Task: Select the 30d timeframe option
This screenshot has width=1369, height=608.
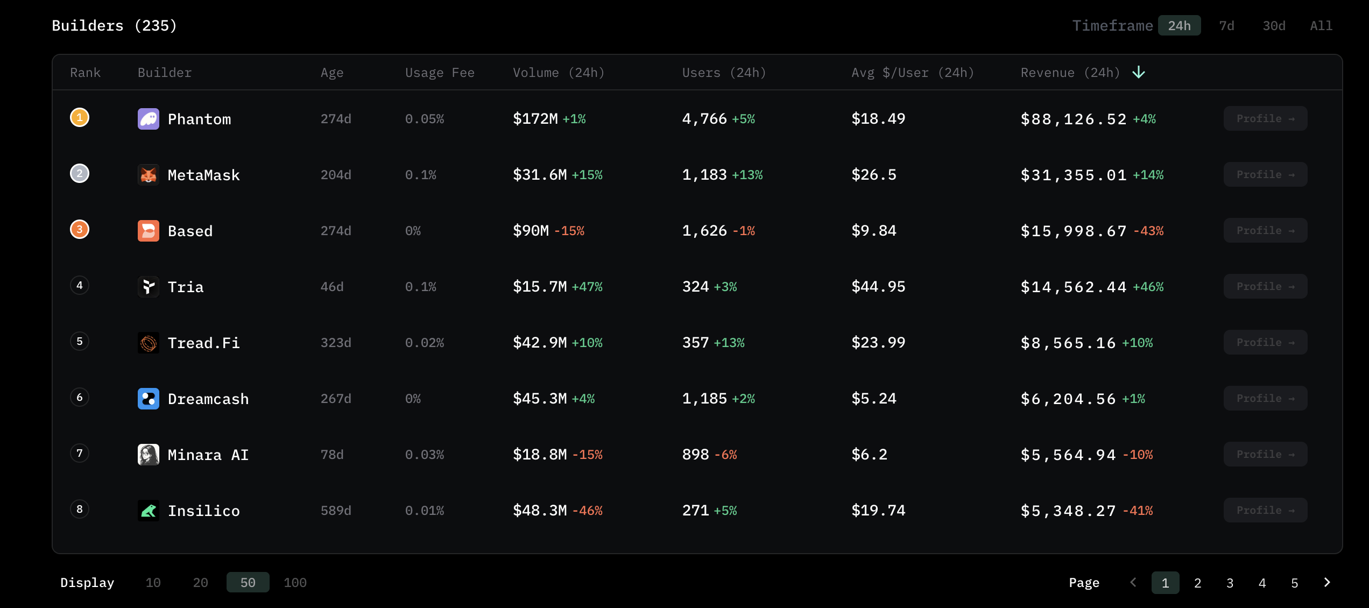Action: pyautogui.click(x=1274, y=26)
